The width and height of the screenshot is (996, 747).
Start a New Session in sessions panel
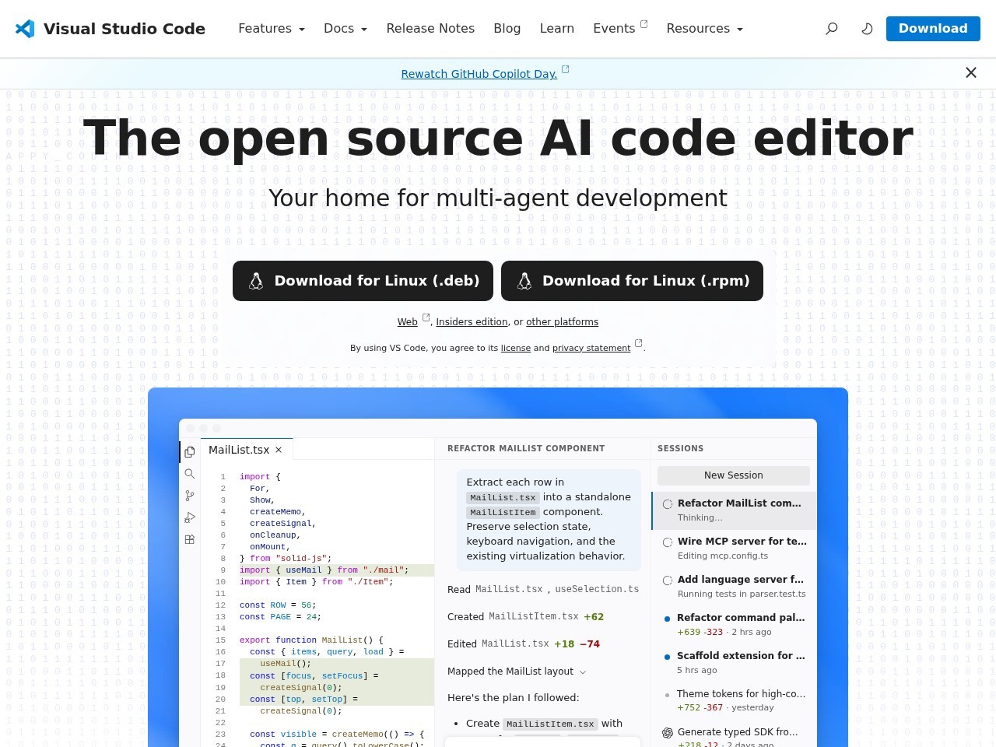pyautogui.click(x=734, y=475)
